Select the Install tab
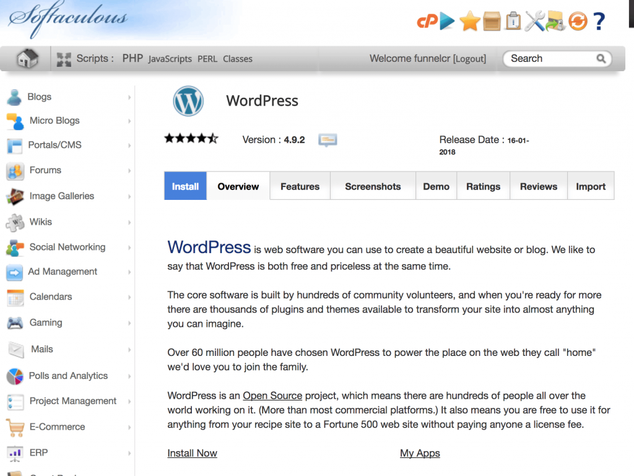 pyautogui.click(x=185, y=186)
